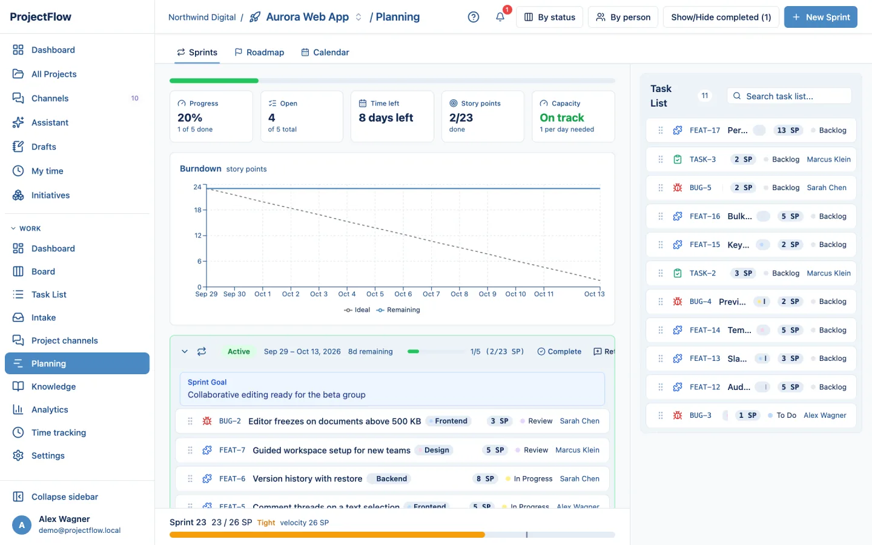Click the New Sprint button
The width and height of the screenshot is (872, 545).
(821, 17)
